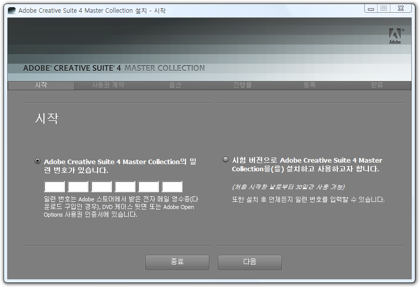Select the 진행률 step tab

pos(242,85)
